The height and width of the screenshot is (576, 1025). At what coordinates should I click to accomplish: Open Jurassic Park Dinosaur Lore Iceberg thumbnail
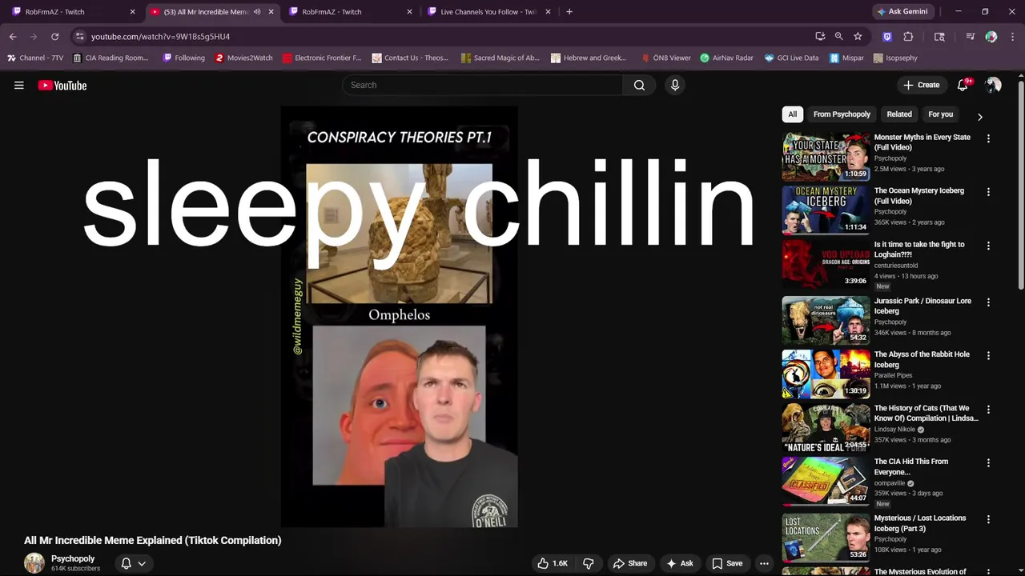pyautogui.click(x=826, y=320)
